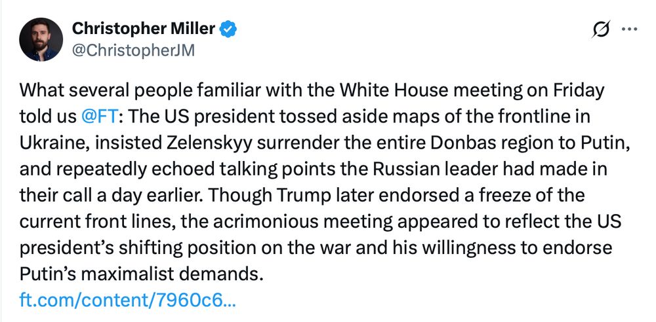Image resolution: width=656 pixels, height=322 pixels.
Task: Open the @ChristopherJM handle link
Action: click(133, 50)
